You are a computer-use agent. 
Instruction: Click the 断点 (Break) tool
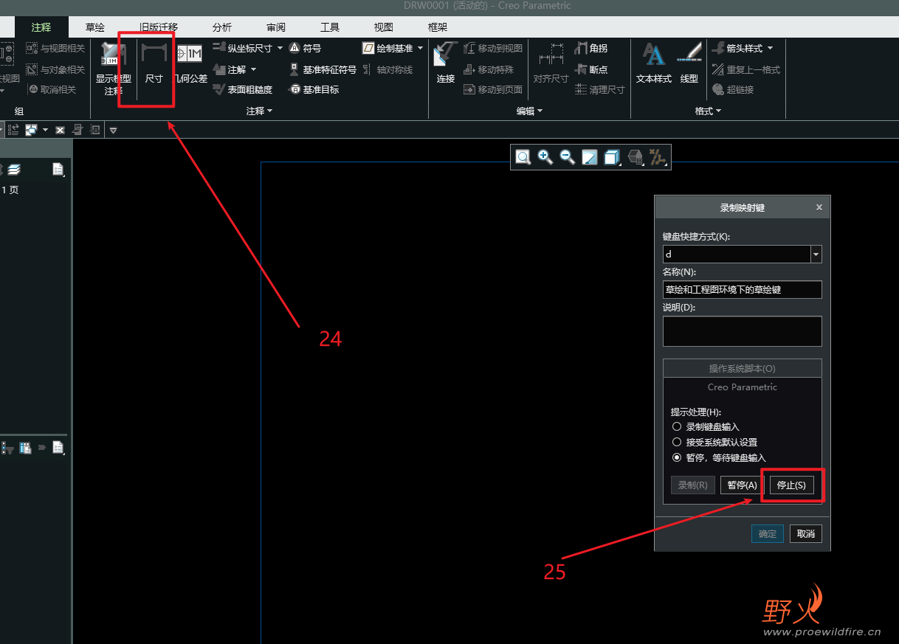[x=591, y=70]
